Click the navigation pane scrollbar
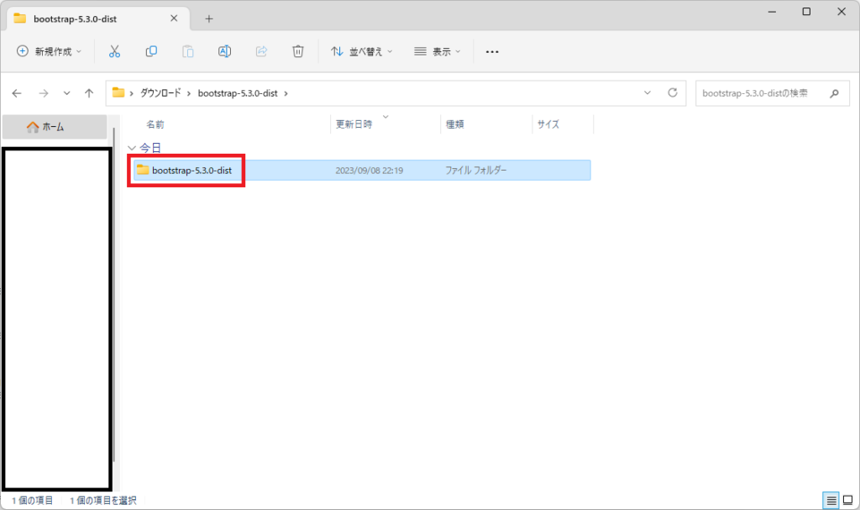This screenshot has height=510, width=860. 113,294
